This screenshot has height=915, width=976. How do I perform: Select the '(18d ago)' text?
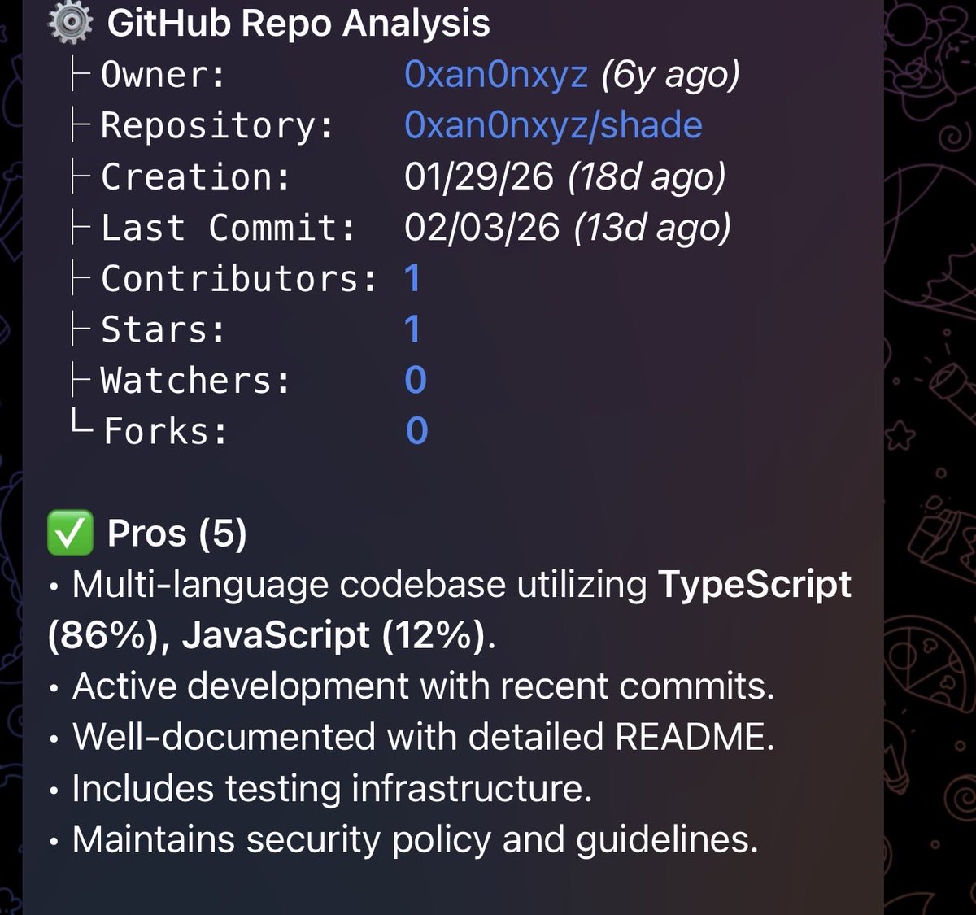(x=647, y=176)
